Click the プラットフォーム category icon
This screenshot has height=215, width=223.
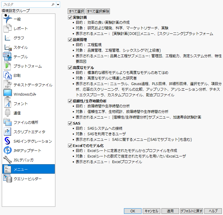click(7, 66)
